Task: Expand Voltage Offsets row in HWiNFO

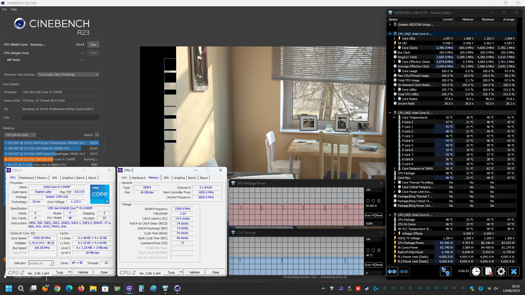Action: tap(395, 234)
